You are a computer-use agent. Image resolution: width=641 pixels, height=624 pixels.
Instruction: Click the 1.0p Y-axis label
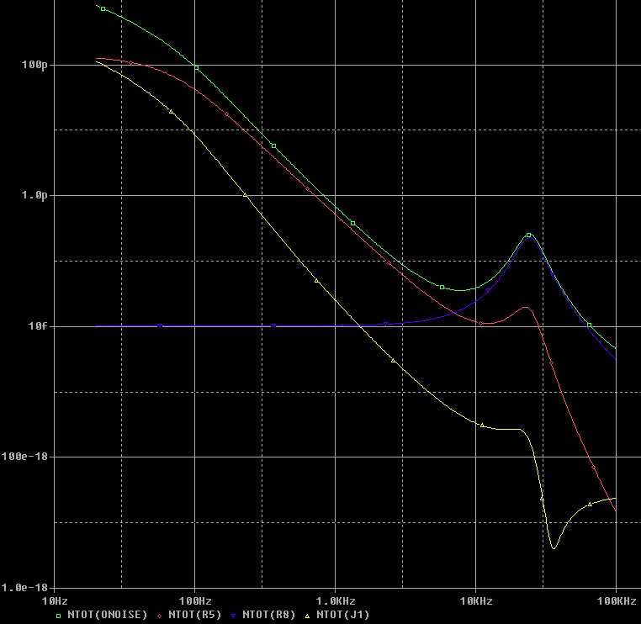(34, 195)
